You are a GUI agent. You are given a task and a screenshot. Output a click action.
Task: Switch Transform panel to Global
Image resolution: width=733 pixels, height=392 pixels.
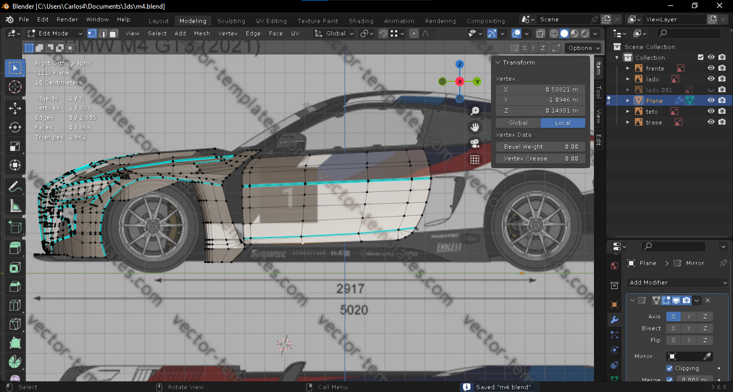(517, 123)
